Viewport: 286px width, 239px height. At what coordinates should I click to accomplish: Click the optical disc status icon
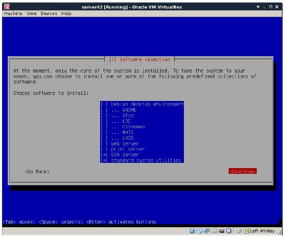[x=199, y=231]
